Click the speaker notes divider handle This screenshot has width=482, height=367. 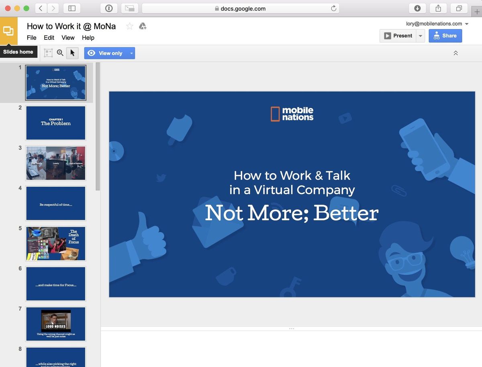(x=292, y=328)
